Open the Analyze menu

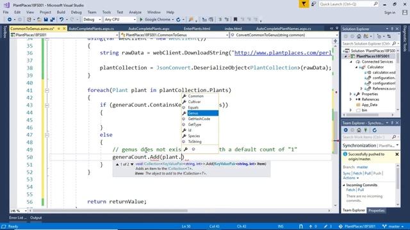coord(135,12)
